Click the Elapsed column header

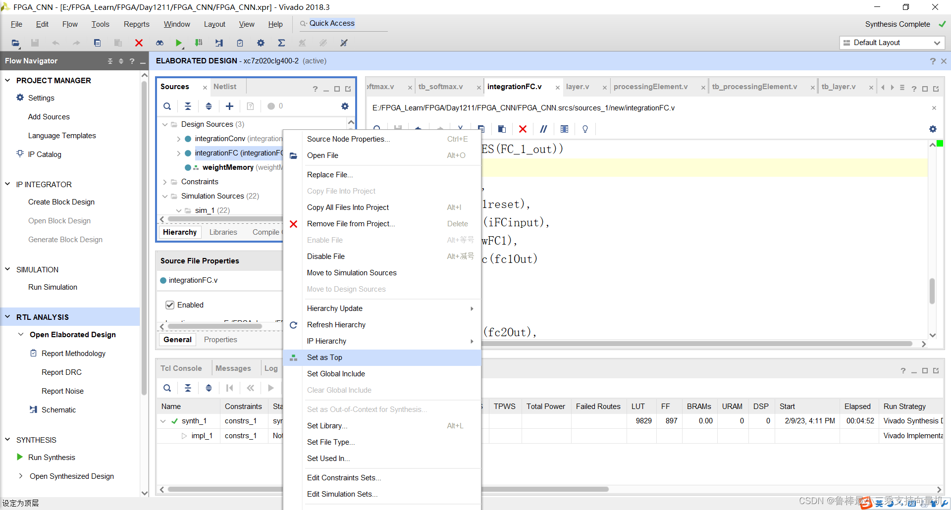857,407
